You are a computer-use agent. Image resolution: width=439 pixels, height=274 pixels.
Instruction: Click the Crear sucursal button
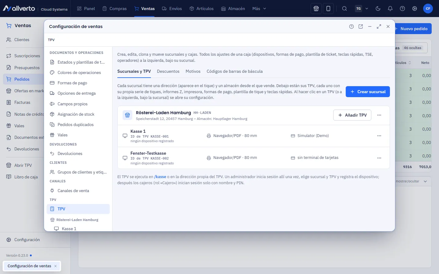(368, 92)
